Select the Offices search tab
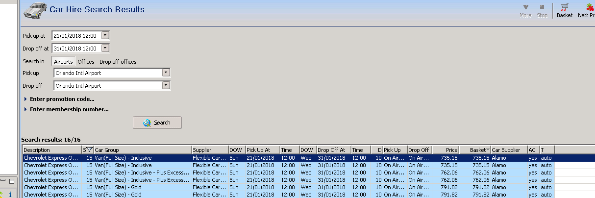This screenshot has width=595, height=198. 86,62
